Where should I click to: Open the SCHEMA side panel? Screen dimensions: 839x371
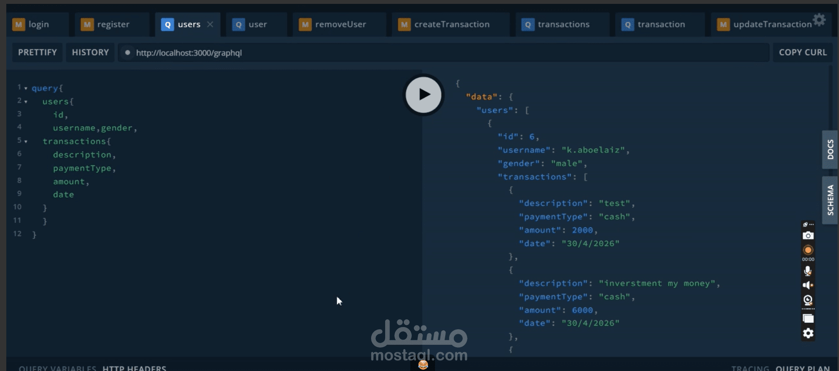[830, 200]
